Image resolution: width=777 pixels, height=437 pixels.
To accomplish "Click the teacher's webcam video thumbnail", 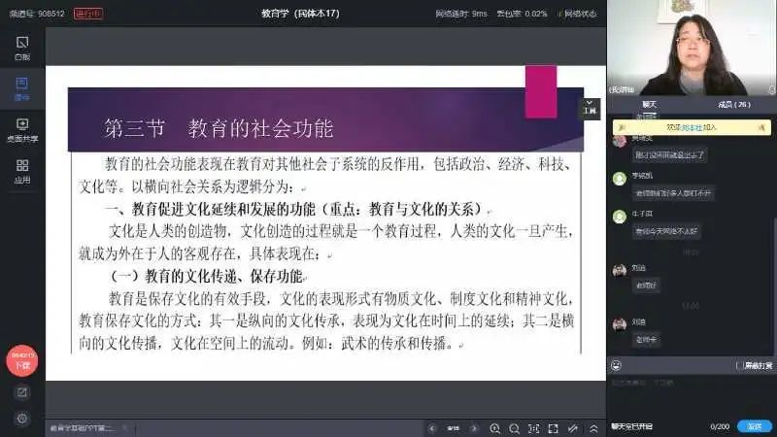I will pyautogui.click(x=692, y=48).
